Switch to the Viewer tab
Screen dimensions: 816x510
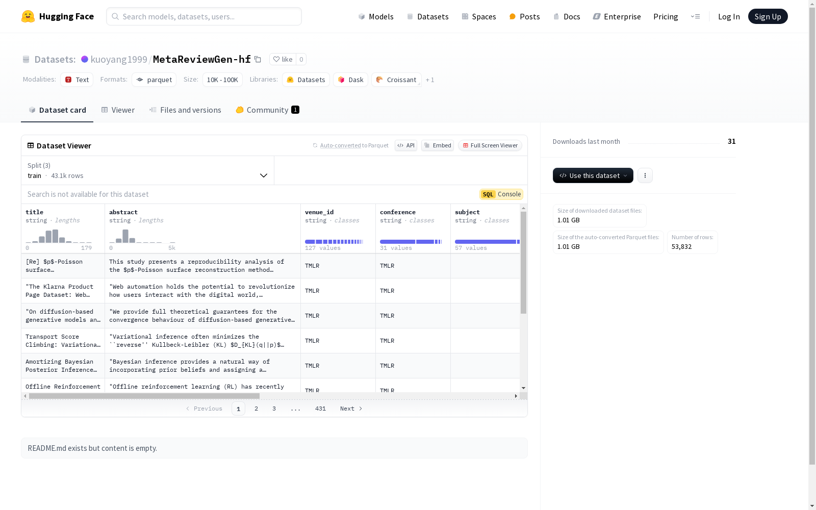[118, 110]
